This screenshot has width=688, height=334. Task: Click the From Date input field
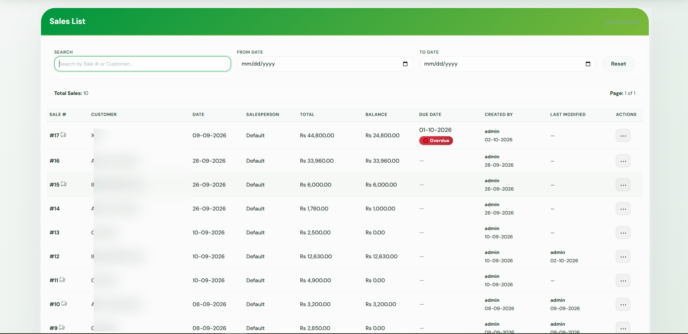click(325, 64)
